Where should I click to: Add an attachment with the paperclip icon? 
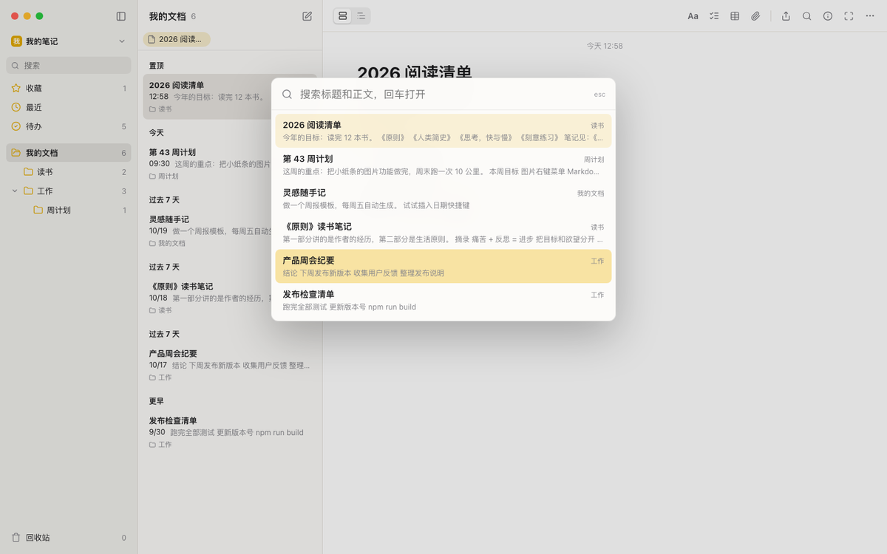(x=755, y=16)
